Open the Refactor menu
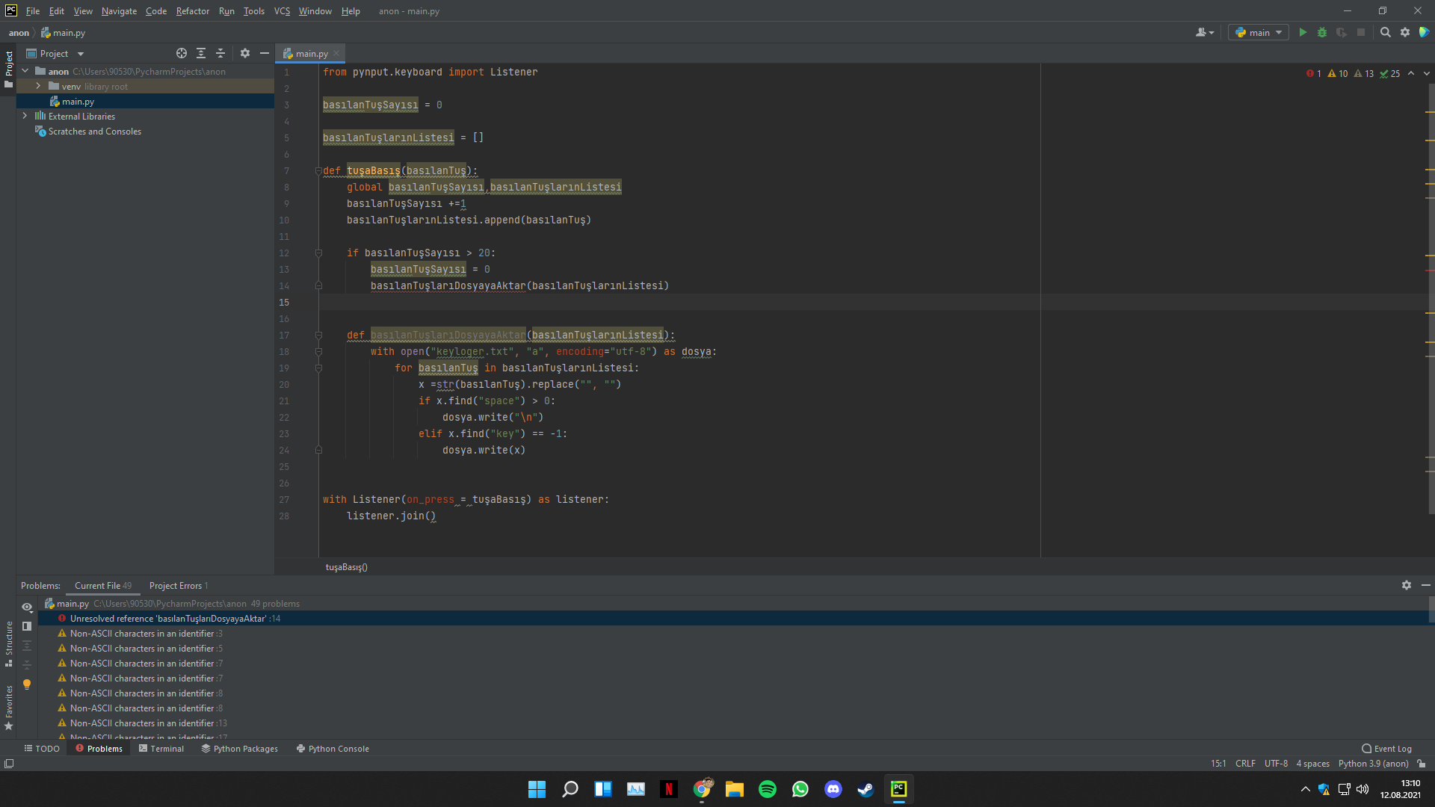 (192, 11)
